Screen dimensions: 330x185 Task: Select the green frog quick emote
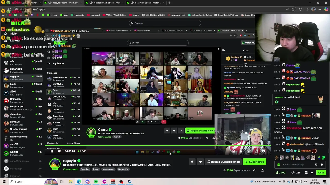click(324, 158)
